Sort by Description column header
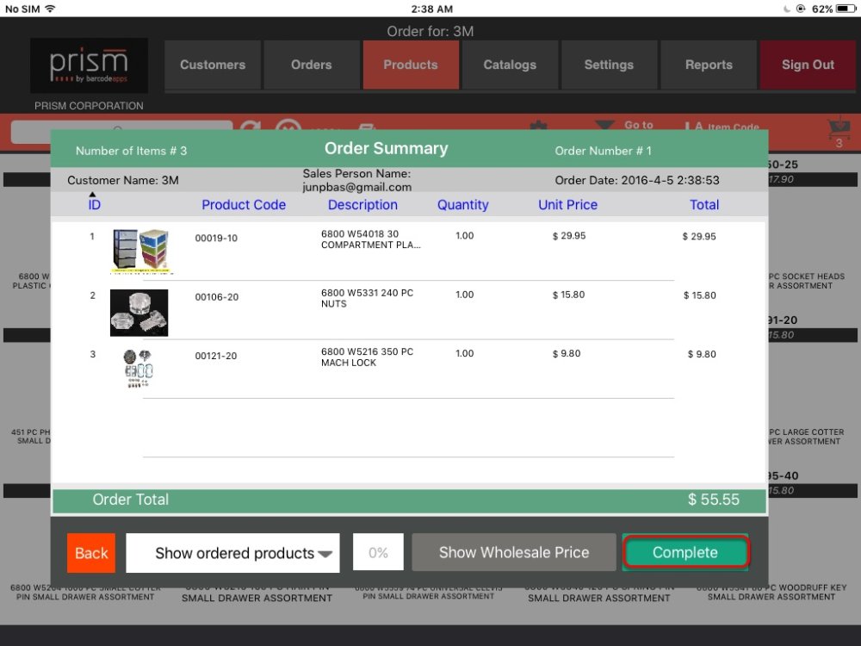 [x=362, y=205]
